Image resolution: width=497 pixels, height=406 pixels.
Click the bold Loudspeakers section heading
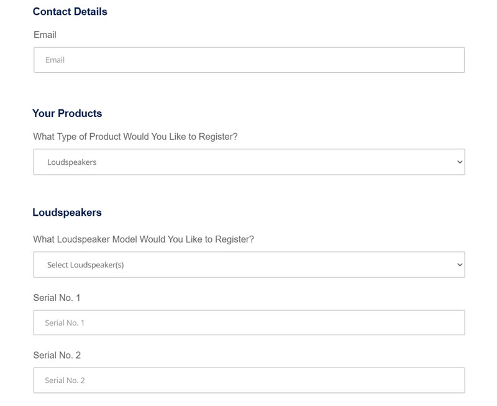coord(67,212)
